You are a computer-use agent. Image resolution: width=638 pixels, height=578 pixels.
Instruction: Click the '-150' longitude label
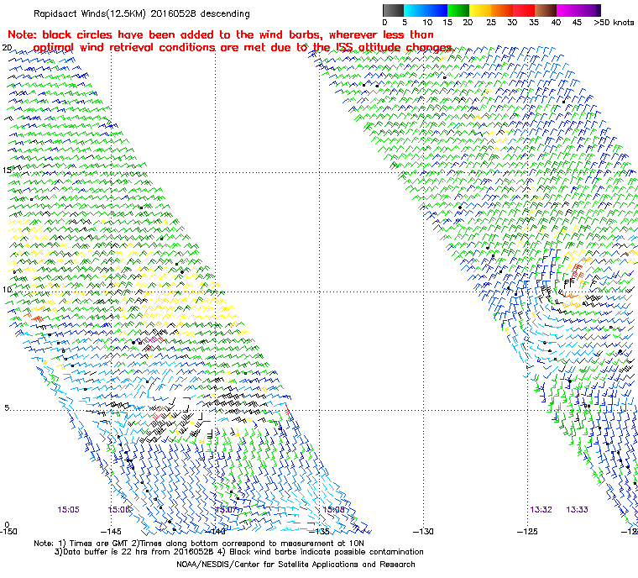pos(8,532)
